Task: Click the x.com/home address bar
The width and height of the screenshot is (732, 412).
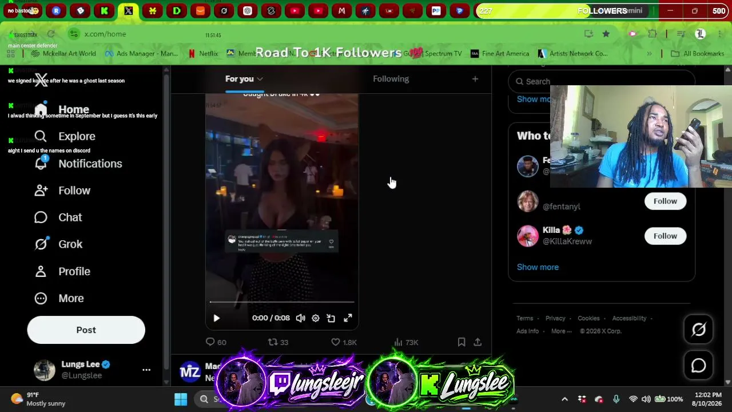Action: [332, 34]
